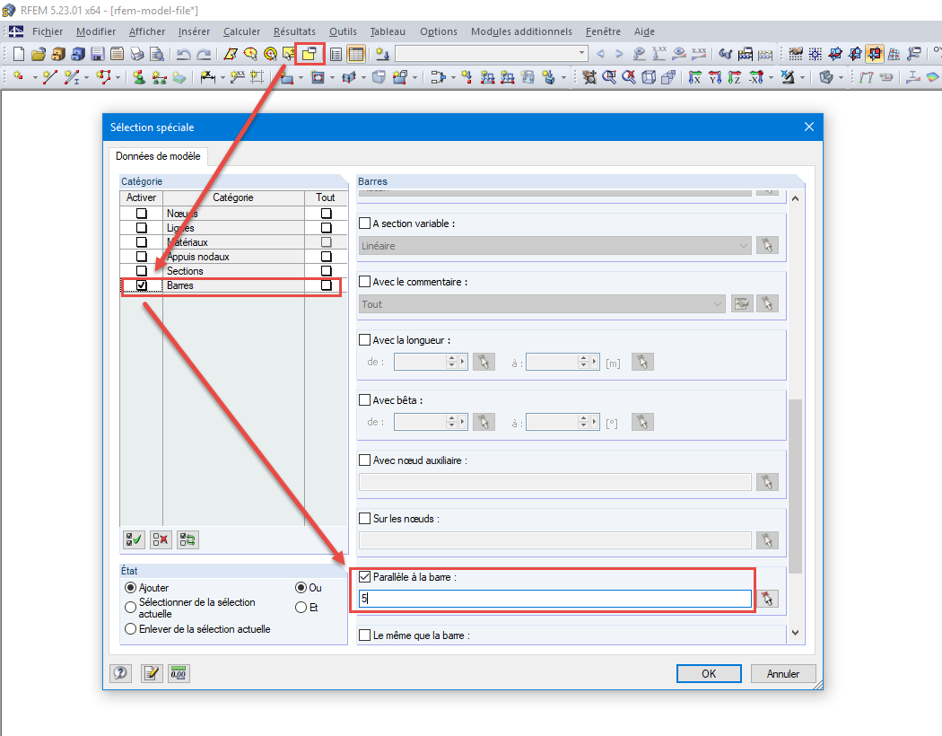Toggle the table display icon
This screenshot has height=736, width=942.
[x=355, y=54]
